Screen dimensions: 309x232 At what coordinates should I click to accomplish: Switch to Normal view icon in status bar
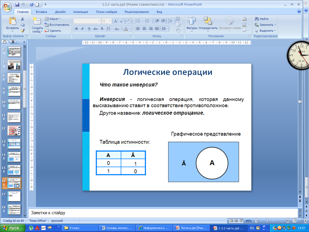[x=231, y=221]
